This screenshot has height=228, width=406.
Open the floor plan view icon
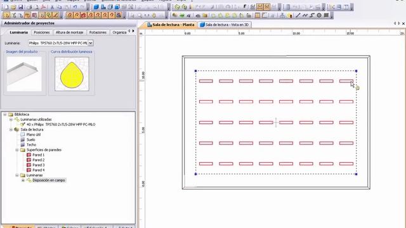[103, 7]
